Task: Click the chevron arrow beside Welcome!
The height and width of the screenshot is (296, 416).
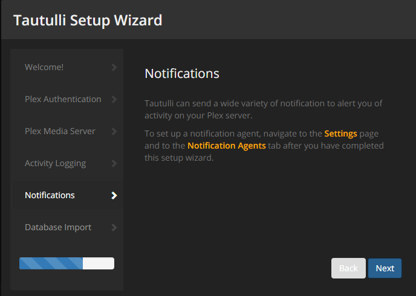Action: [x=114, y=67]
